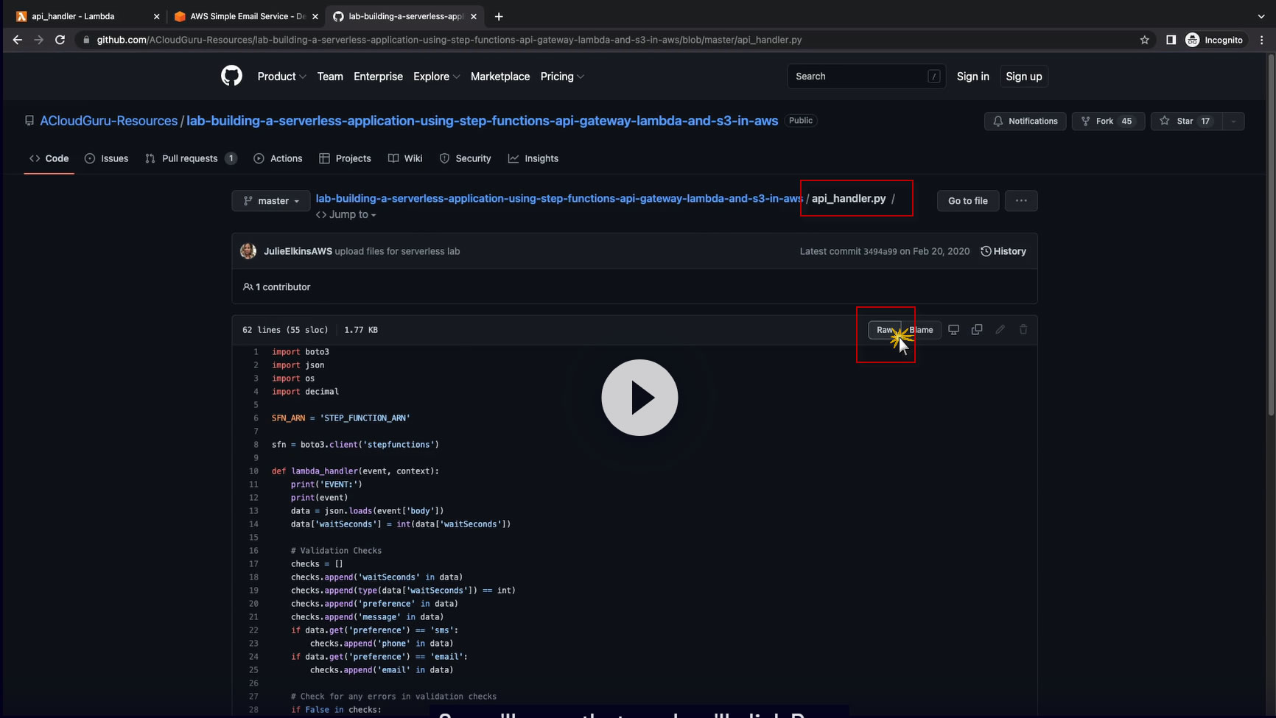
Task: Click the delete file trash icon
Action: (x=1023, y=330)
